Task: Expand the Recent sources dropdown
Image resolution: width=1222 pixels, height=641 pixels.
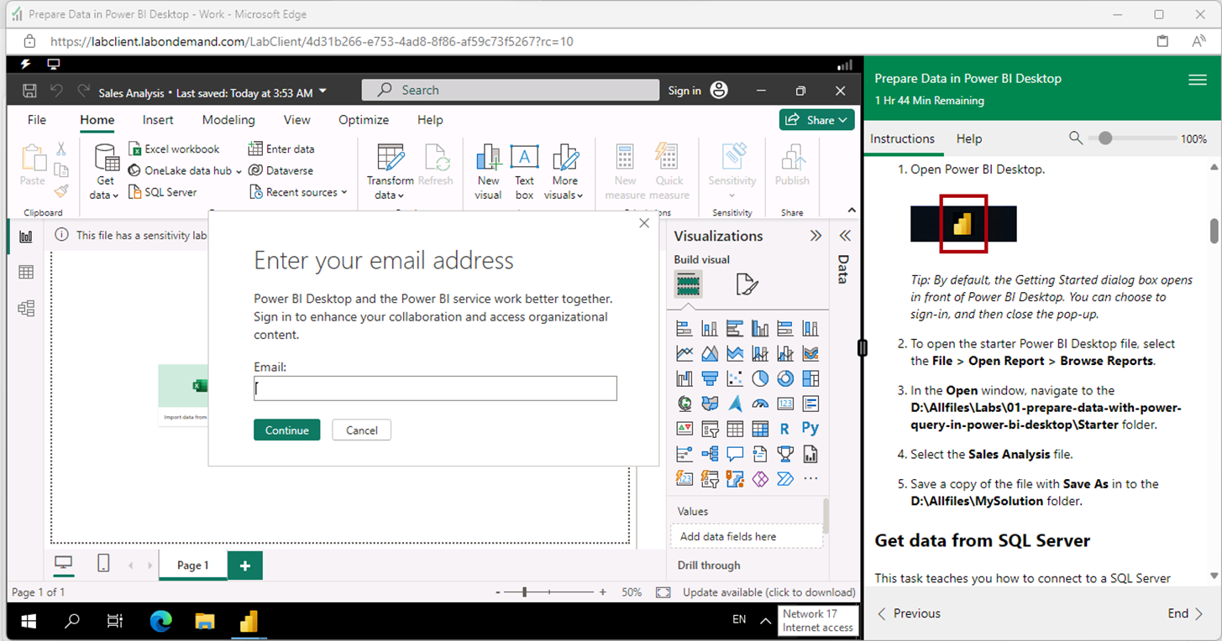Action: coord(298,192)
